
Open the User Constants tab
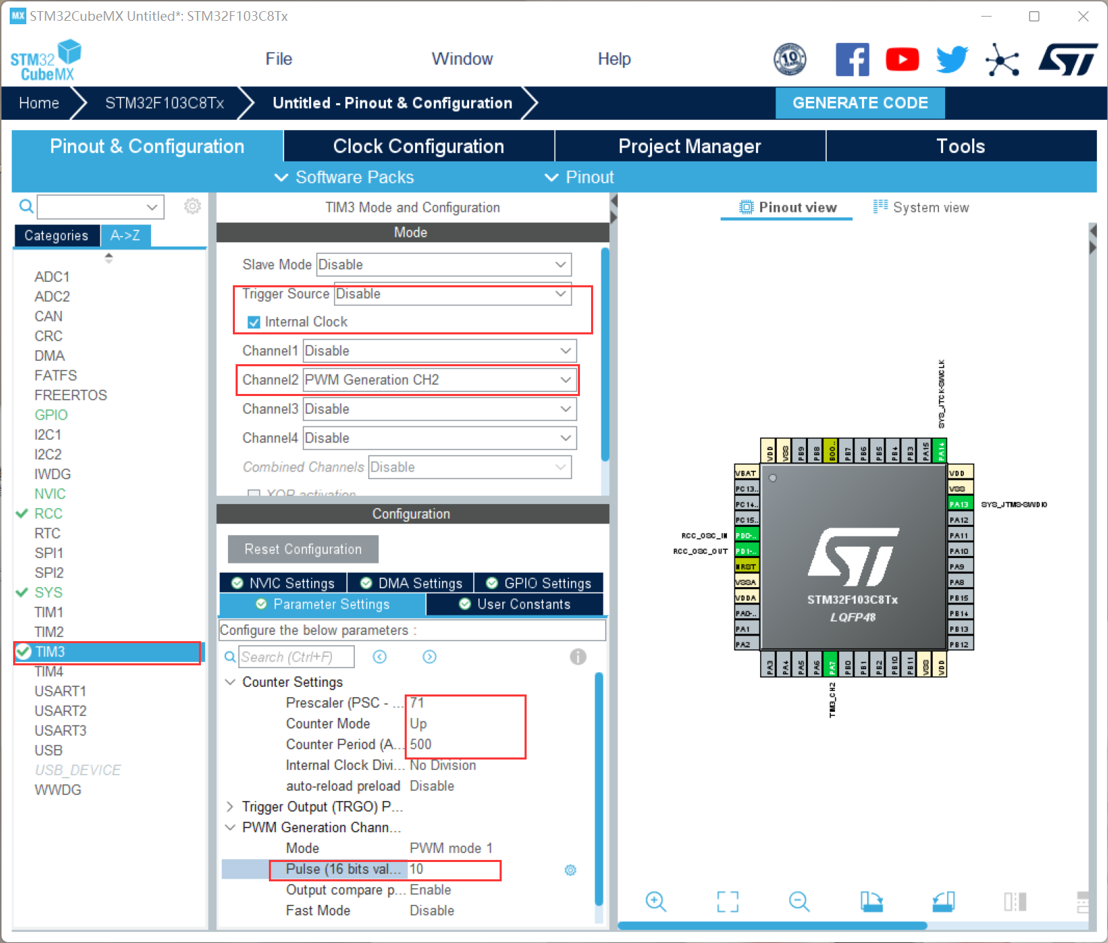515,604
